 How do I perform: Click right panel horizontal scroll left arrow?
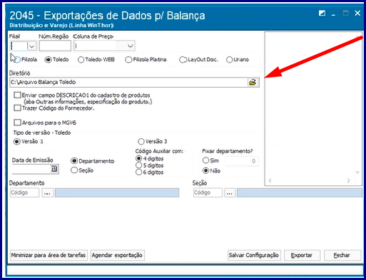click(x=270, y=180)
